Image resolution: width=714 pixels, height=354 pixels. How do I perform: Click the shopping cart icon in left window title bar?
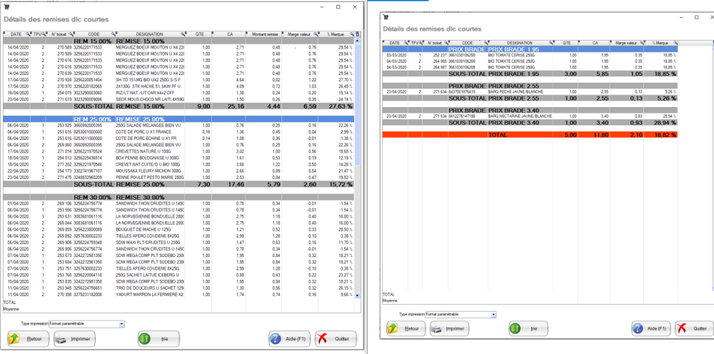(7, 6)
